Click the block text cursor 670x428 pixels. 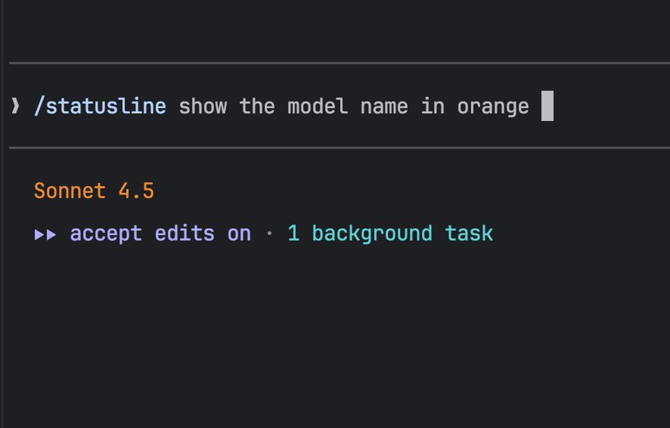(547, 106)
